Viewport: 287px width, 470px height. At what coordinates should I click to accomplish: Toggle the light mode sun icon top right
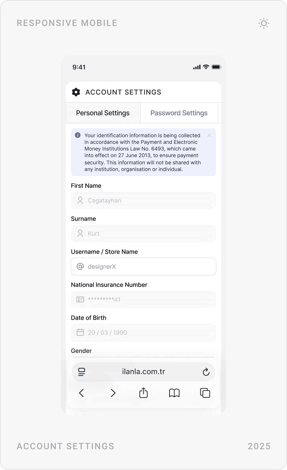(264, 24)
